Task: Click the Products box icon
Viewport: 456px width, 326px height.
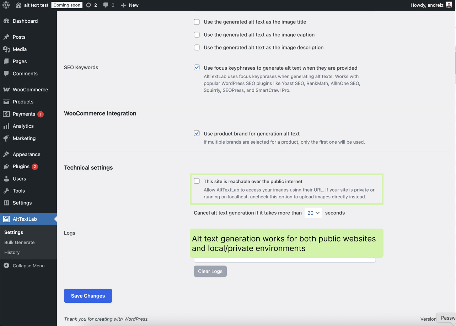Action: (6, 102)
